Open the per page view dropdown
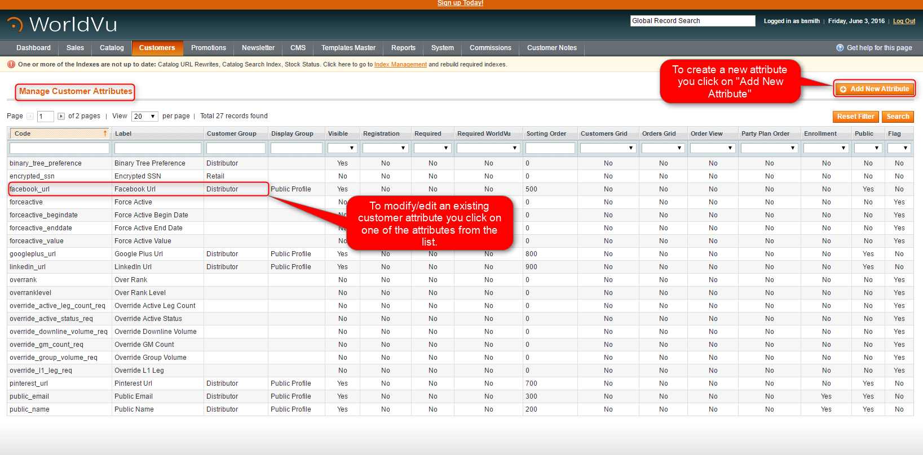This screenshot has width=923, height=455. (145, 117)
